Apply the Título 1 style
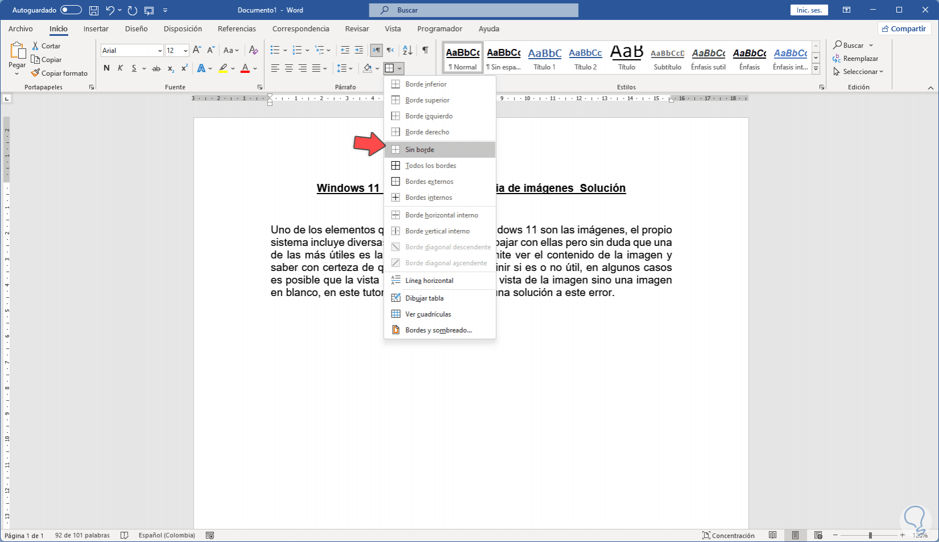Image resolution: width=939 pixels, height=542 pixels. pos(545,58)
